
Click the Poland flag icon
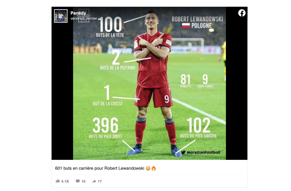coord(186,26)
